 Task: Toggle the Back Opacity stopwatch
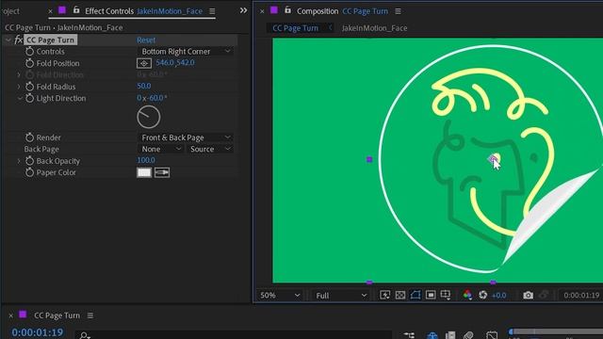29,161
